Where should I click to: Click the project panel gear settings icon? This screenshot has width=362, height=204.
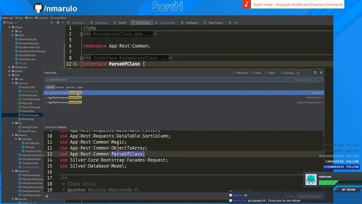(58, 23)
